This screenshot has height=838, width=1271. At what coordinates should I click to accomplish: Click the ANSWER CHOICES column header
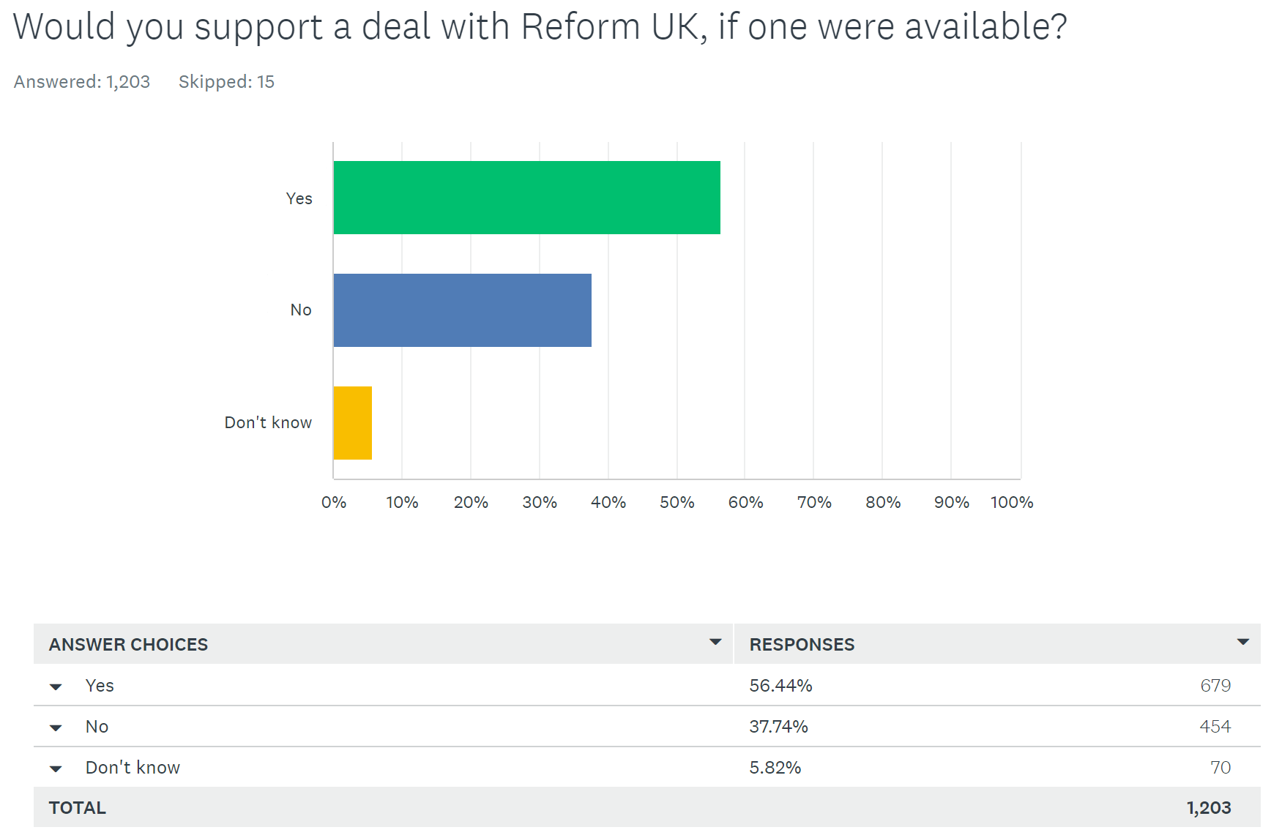[x=129, y=645]
